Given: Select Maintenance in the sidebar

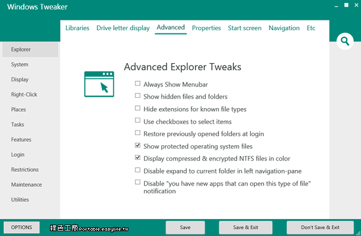Looking at the screenshot, I should (x=26, y=184).
